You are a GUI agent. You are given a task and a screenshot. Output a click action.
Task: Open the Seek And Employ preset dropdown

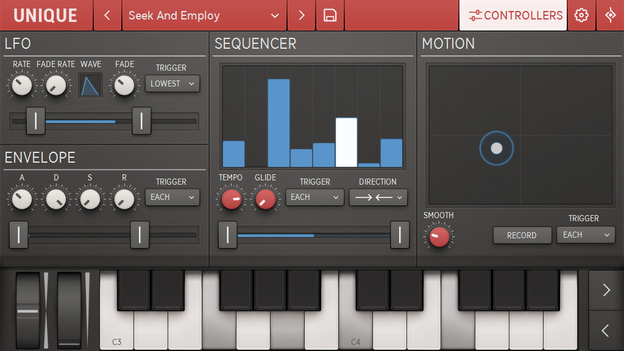click(204, 15)
